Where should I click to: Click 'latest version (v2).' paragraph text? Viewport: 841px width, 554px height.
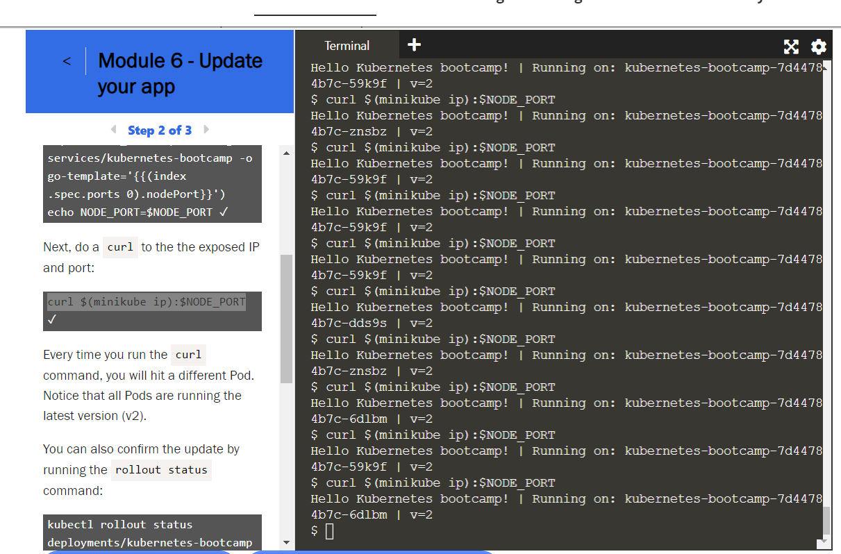(x=94, y=416)
